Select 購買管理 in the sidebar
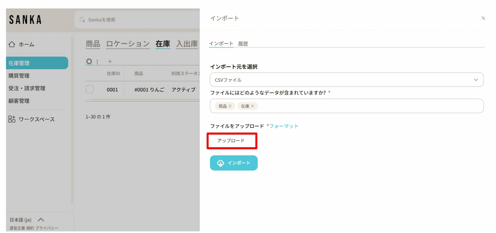Screen dimensions: 496x233 [19, 76]
